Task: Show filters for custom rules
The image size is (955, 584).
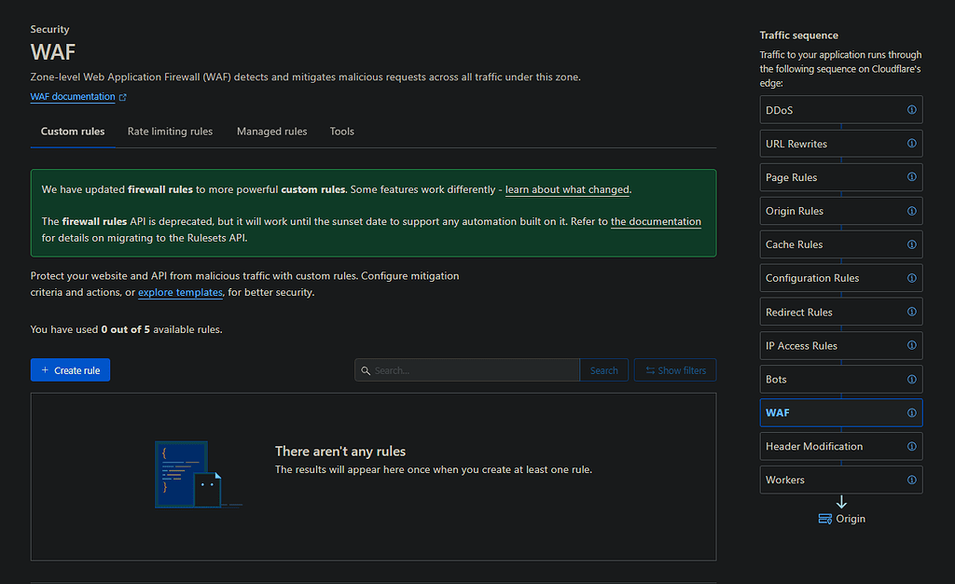Action: point(675,370)
